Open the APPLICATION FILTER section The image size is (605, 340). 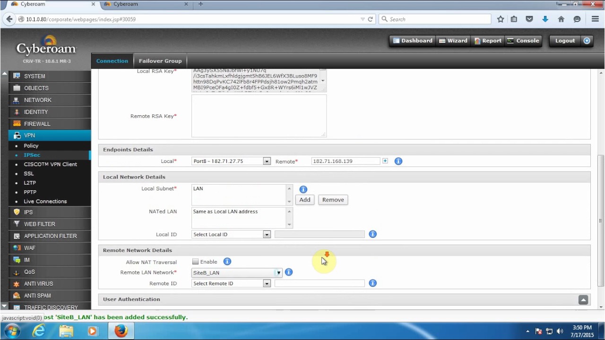coord(50,236)
